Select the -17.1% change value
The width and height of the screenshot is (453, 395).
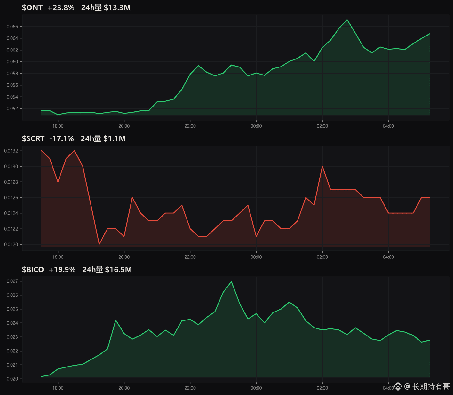61,138
